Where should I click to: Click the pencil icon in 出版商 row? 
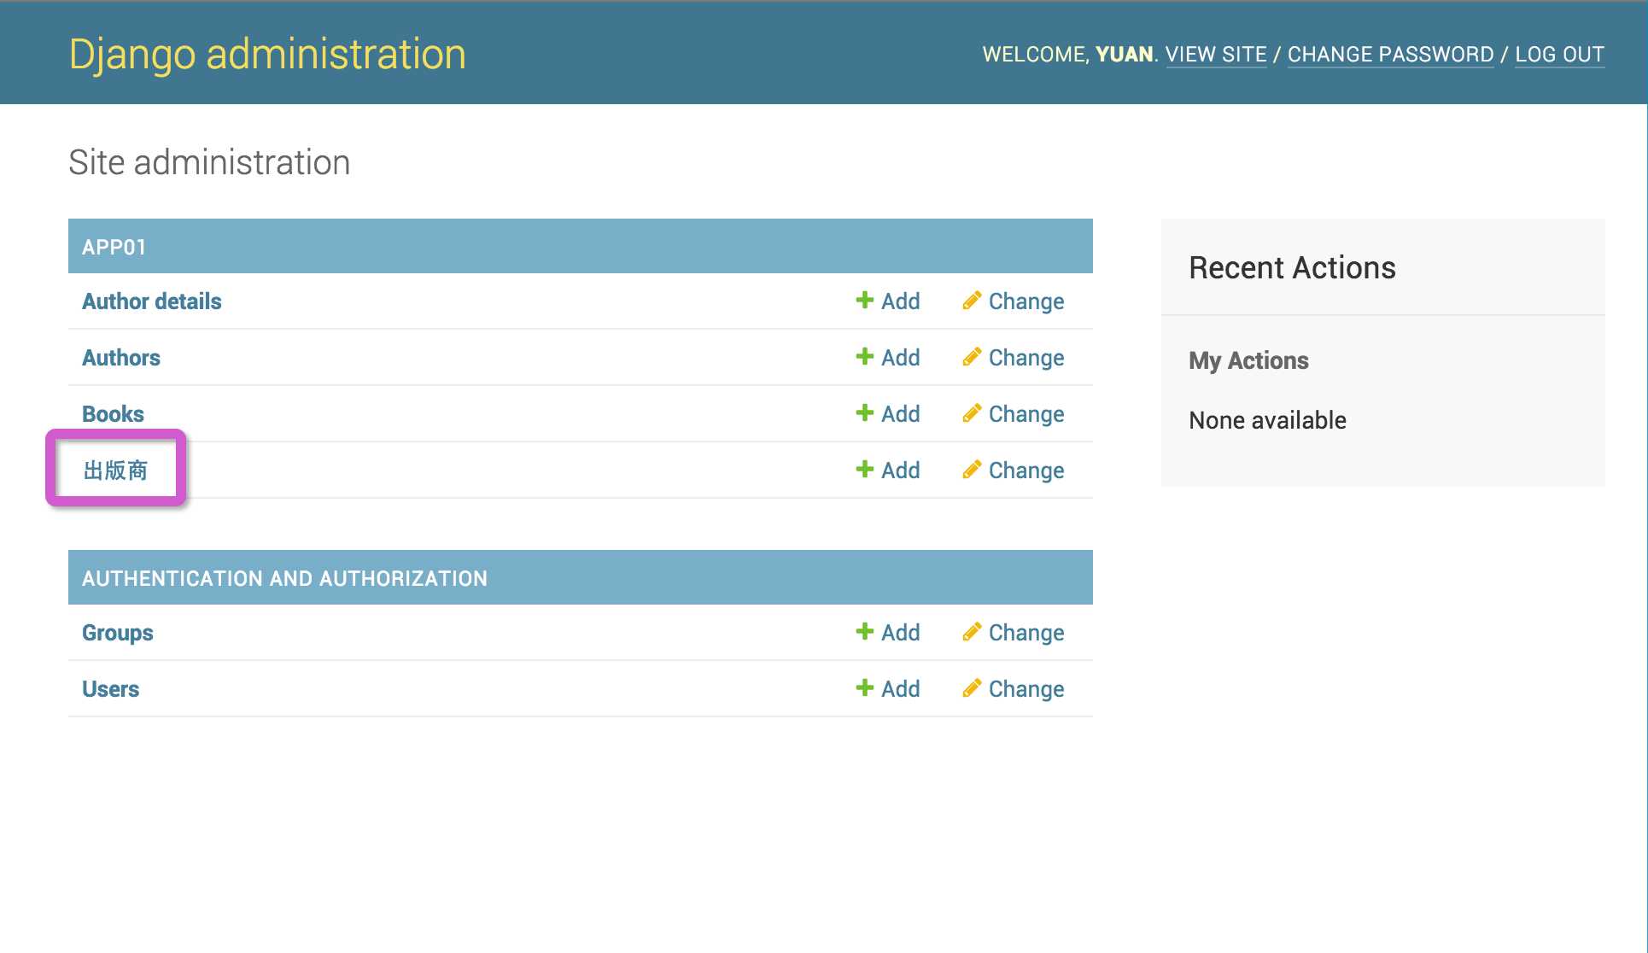pyautogui.click(x=972, y=469)
